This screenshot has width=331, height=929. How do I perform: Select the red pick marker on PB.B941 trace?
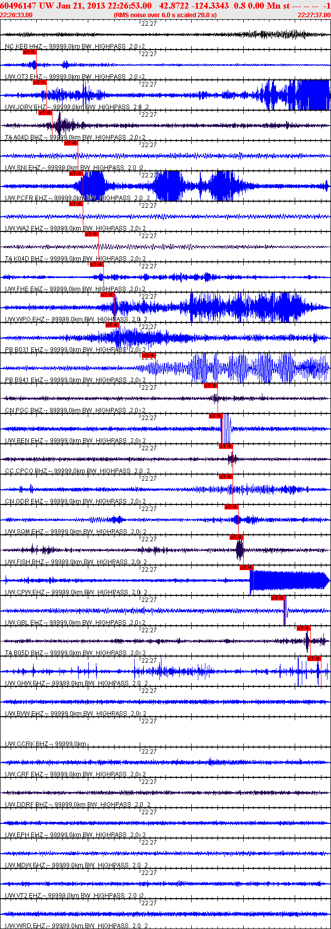149,355
